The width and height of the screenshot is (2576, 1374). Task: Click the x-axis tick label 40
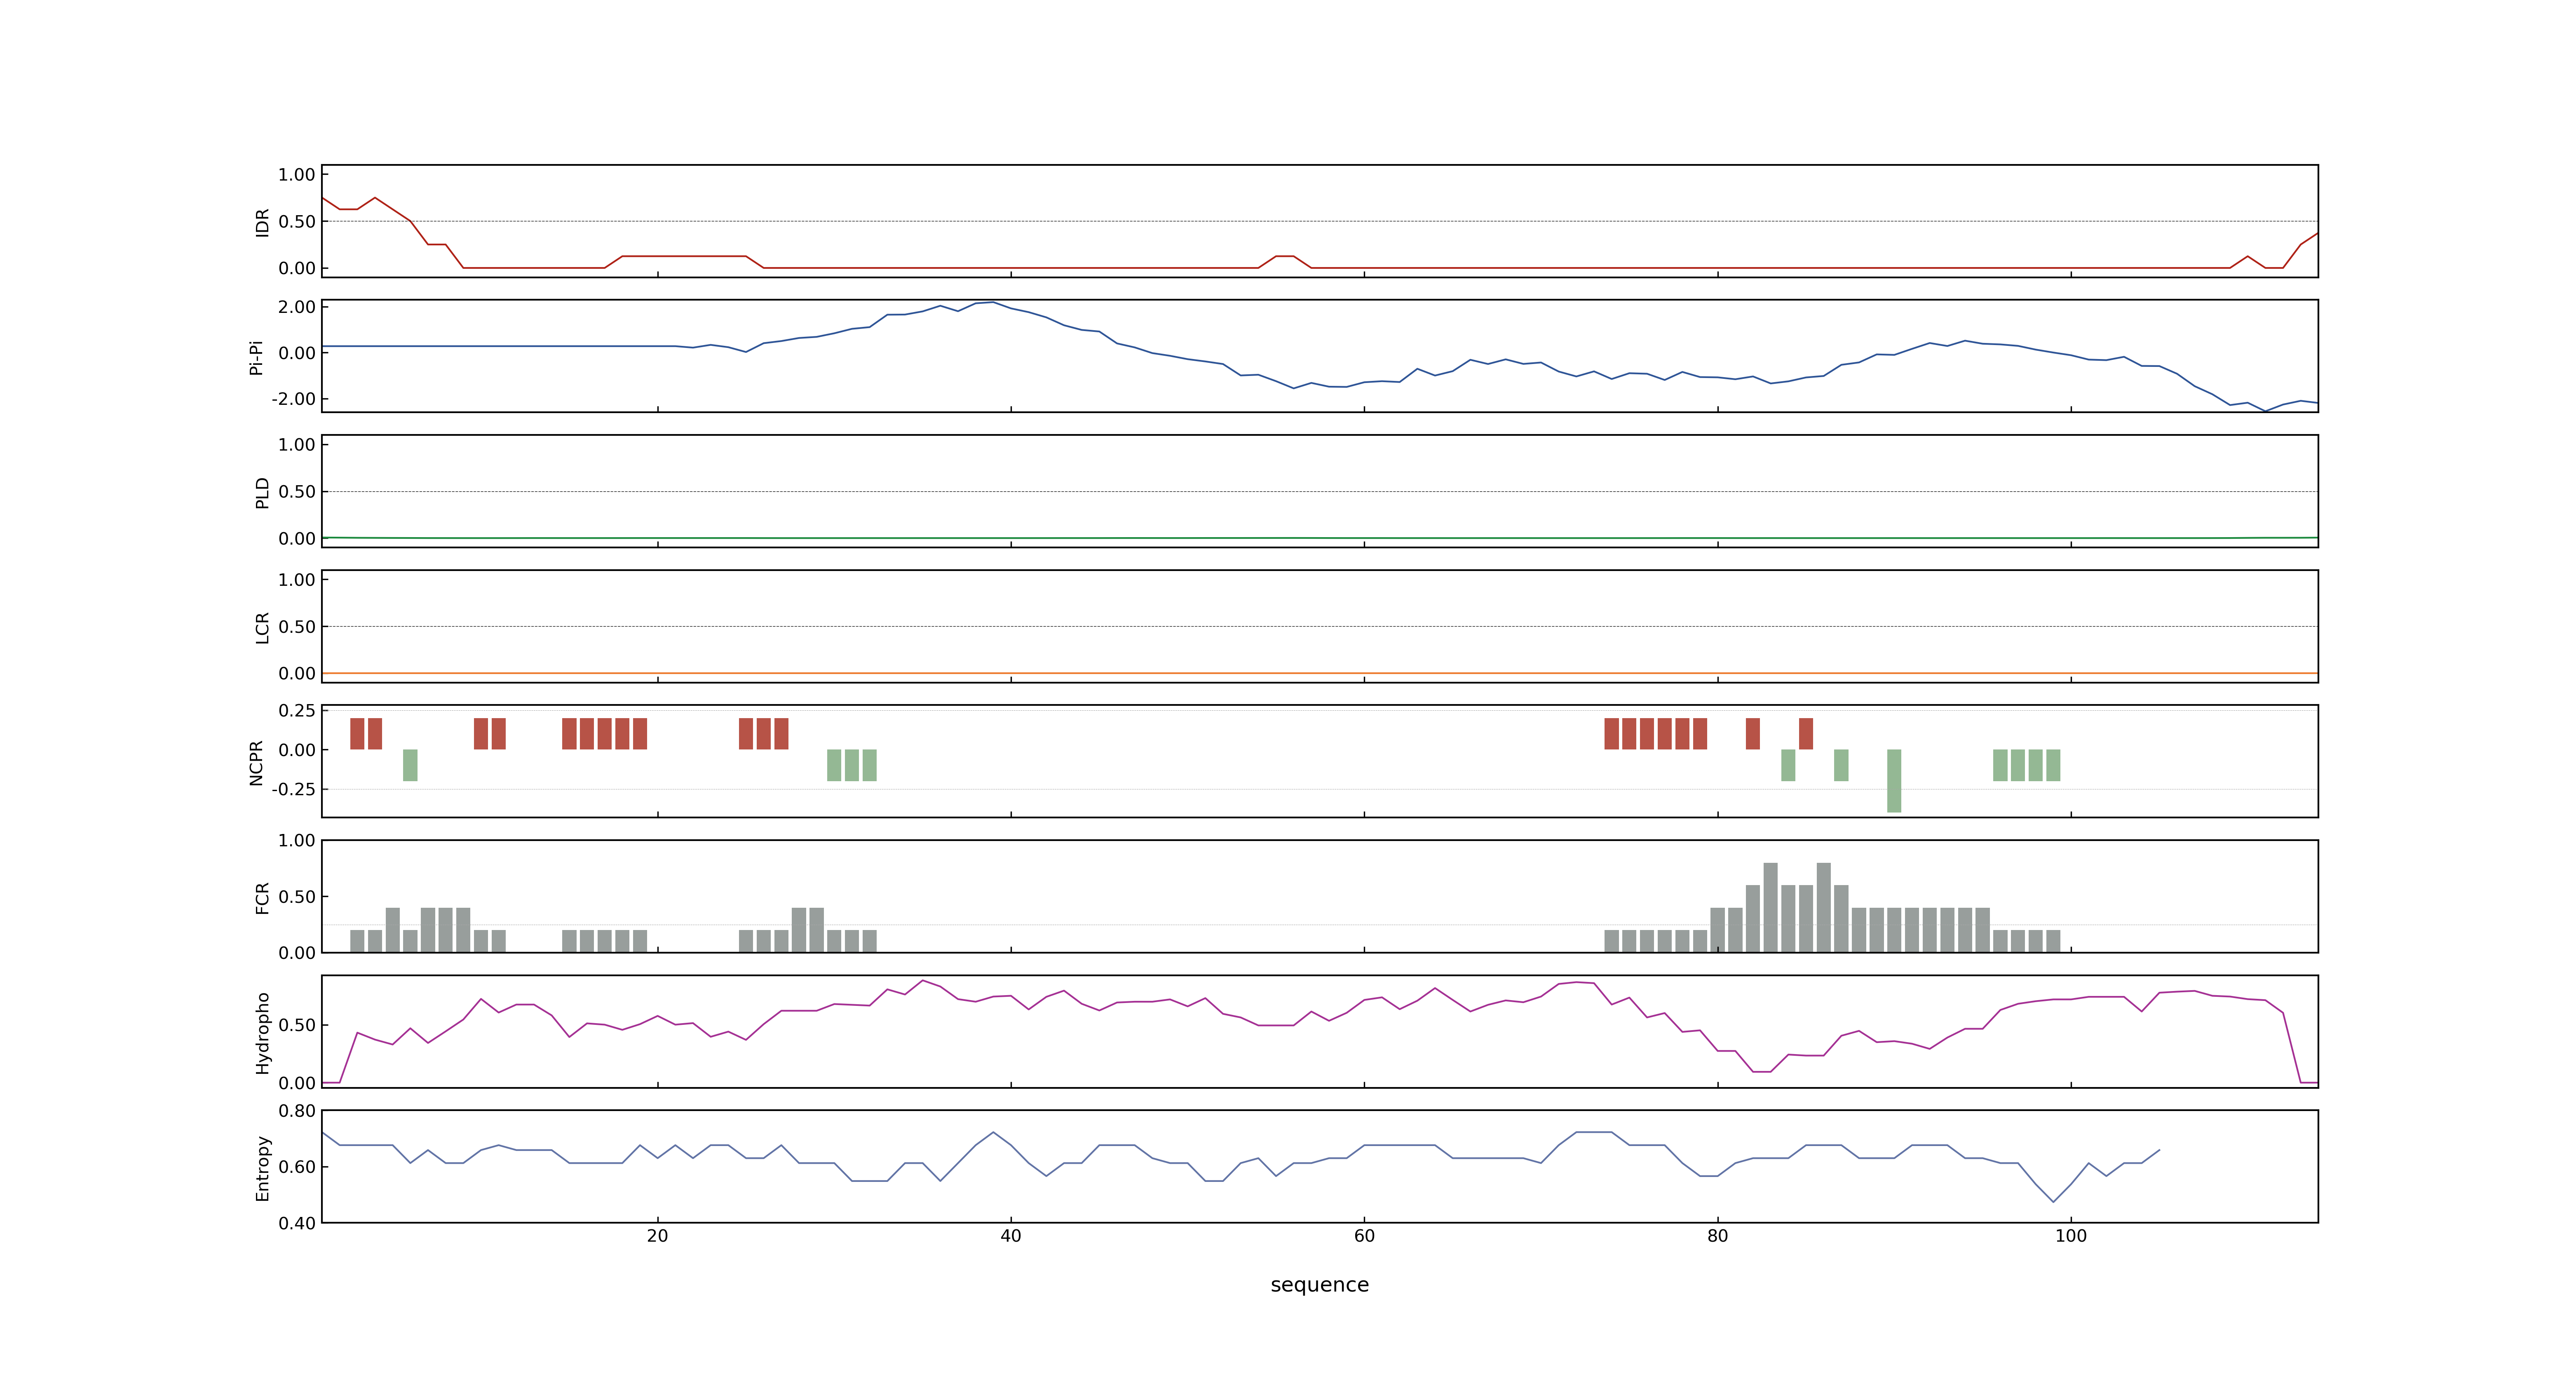click(1011, 1235)
